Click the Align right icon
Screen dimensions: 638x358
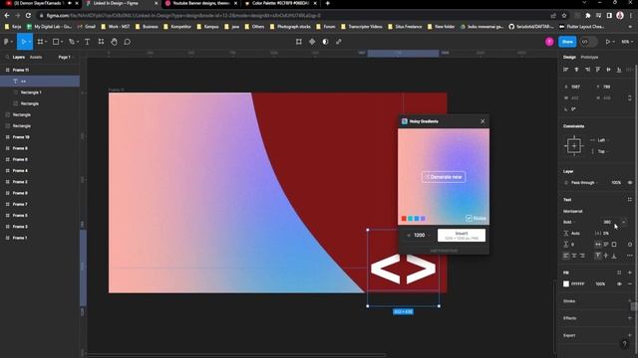(587, 70)
